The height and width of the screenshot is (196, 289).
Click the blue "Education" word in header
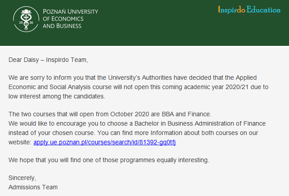tap(264, 9)
